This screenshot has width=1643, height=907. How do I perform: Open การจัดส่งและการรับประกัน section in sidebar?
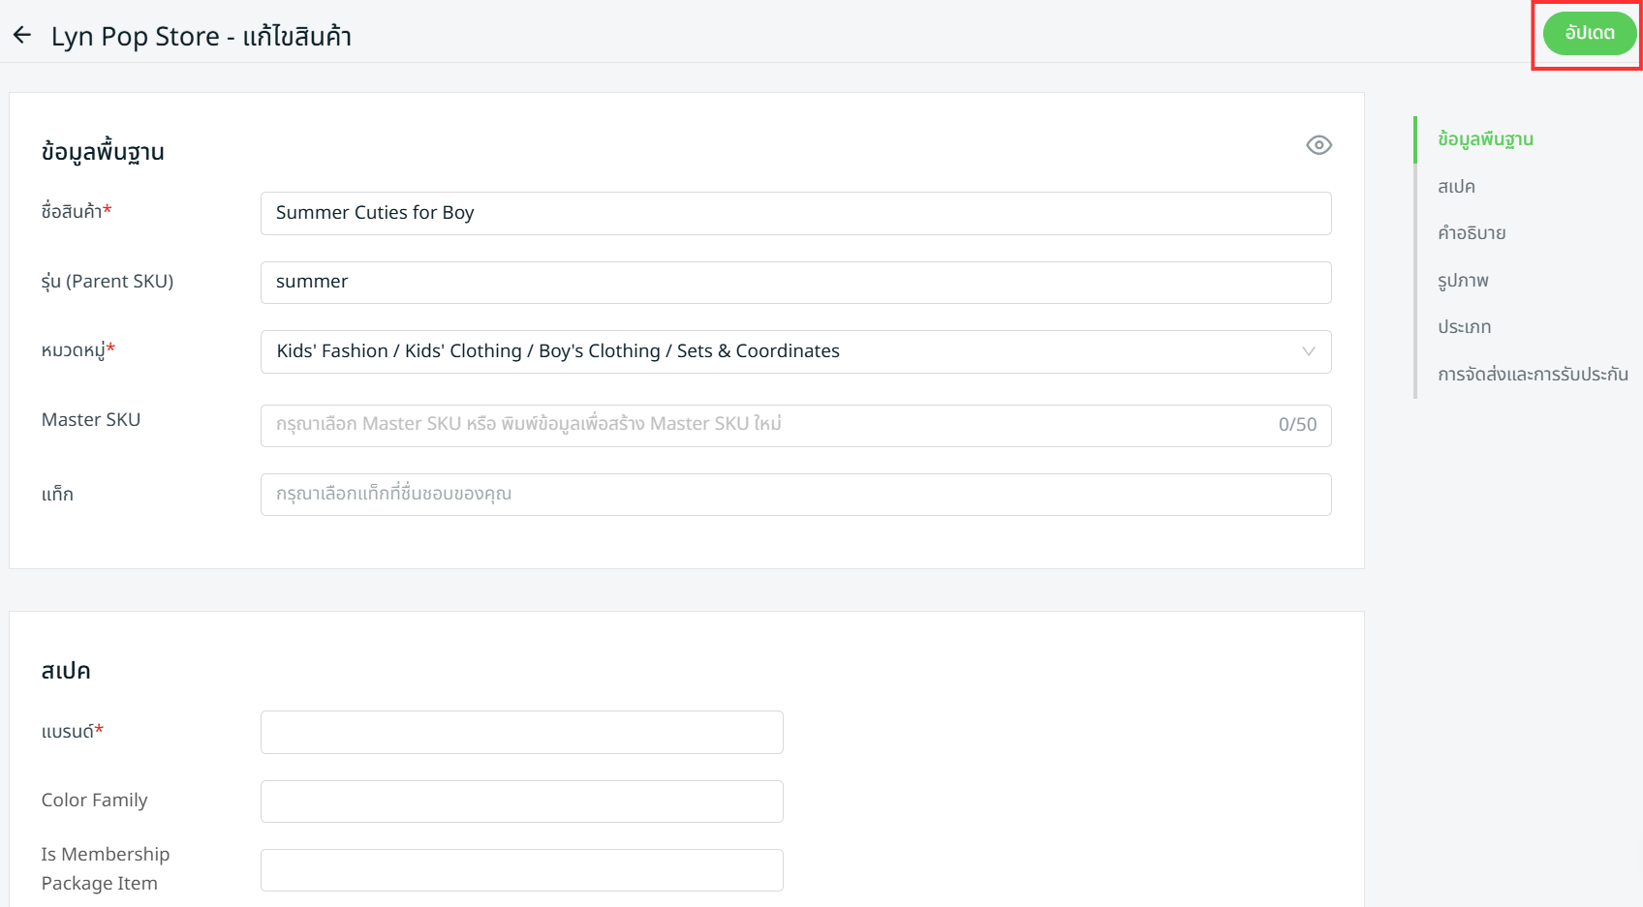pyautogui.click(x=1533, y=375)
